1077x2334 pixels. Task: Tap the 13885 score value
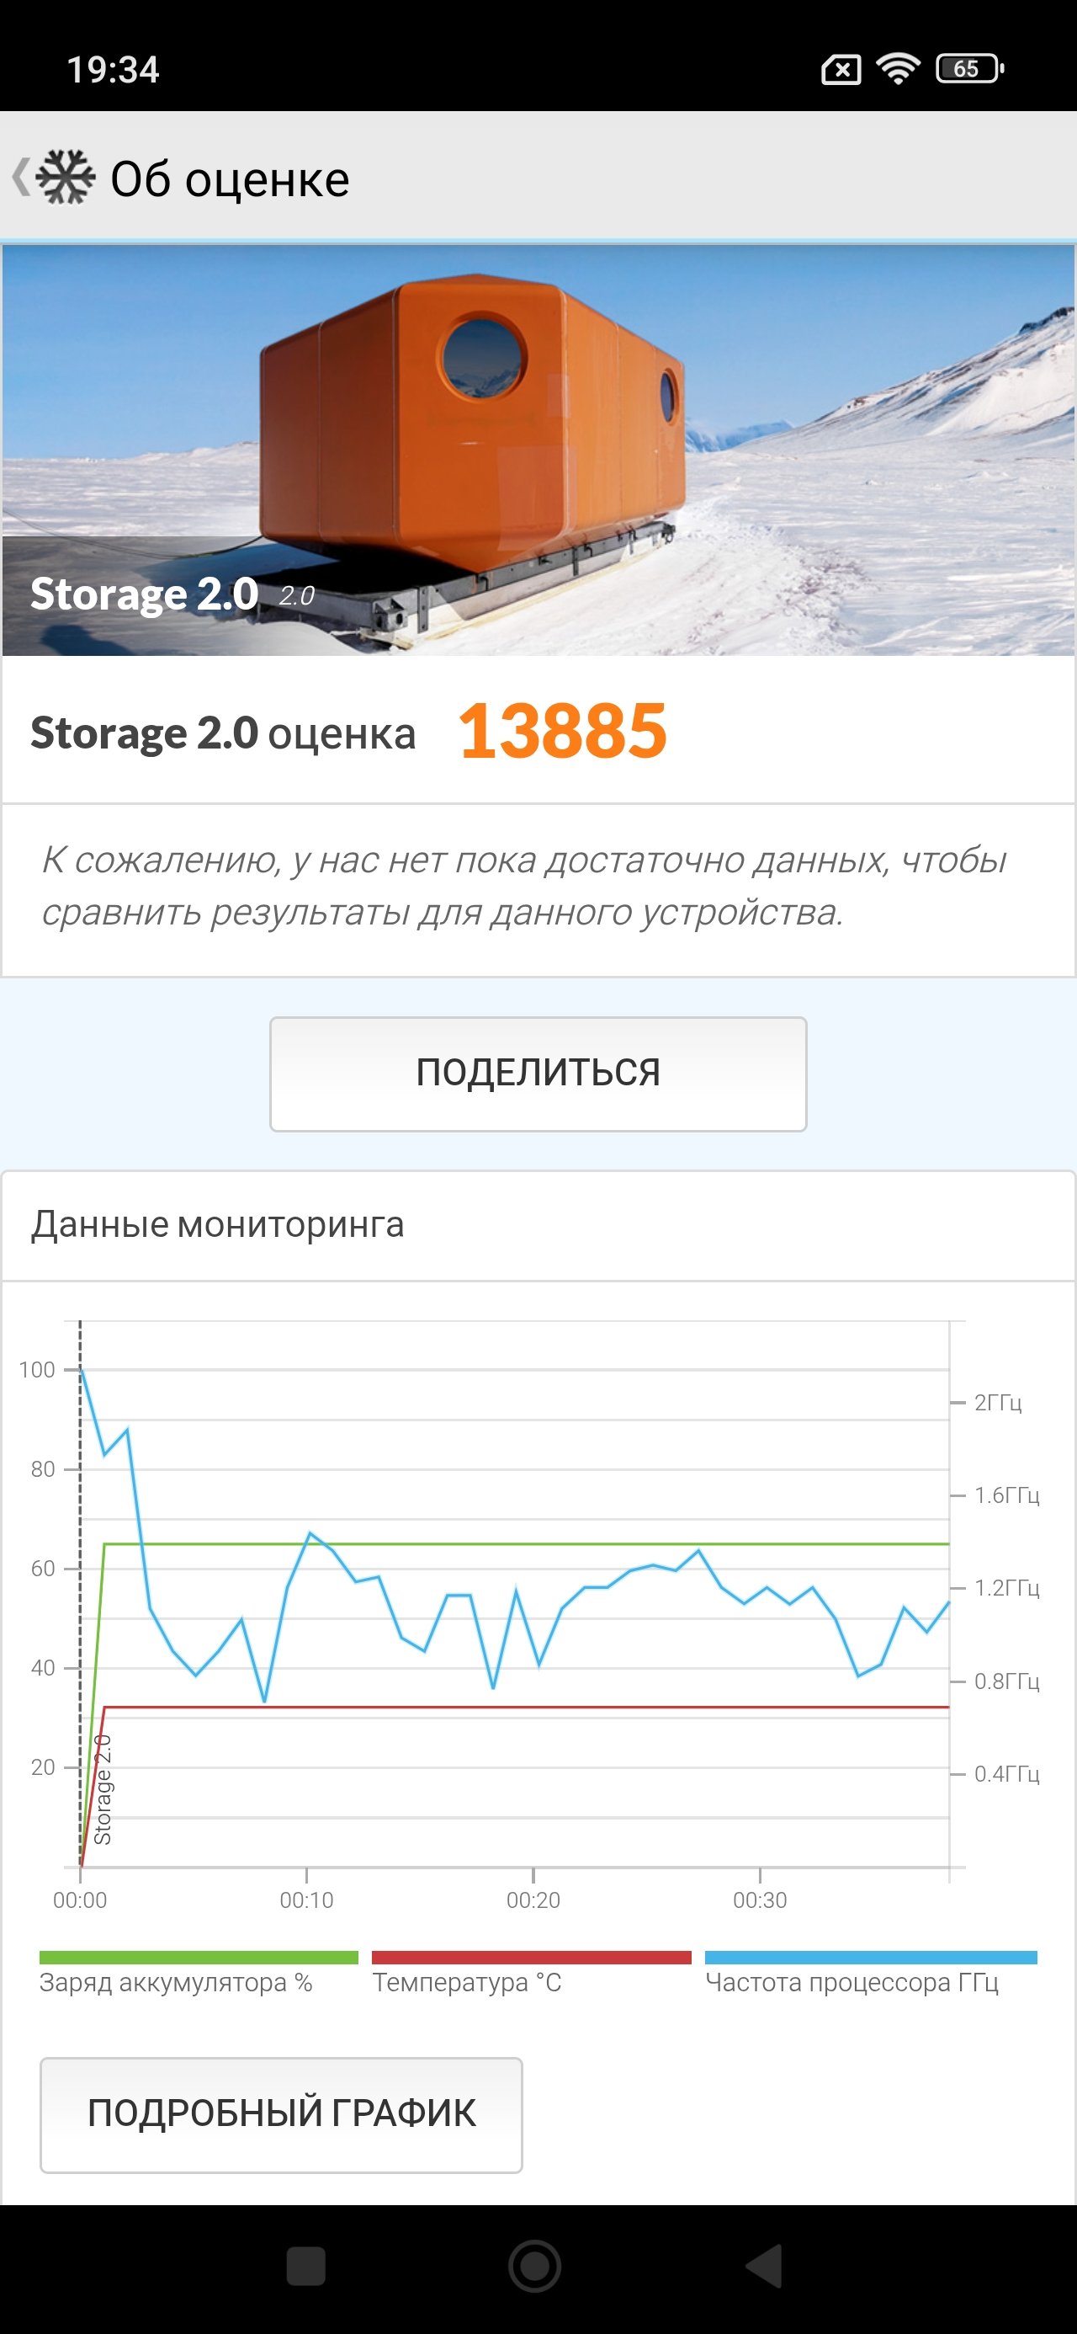click(563, 731)
